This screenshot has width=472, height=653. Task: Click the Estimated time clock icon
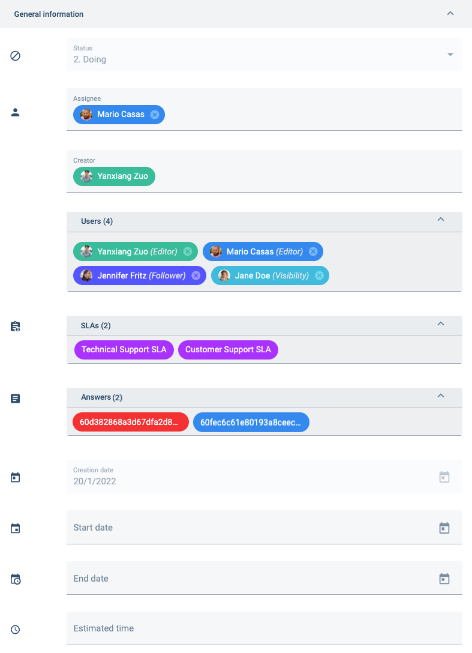tap(15, 629)
